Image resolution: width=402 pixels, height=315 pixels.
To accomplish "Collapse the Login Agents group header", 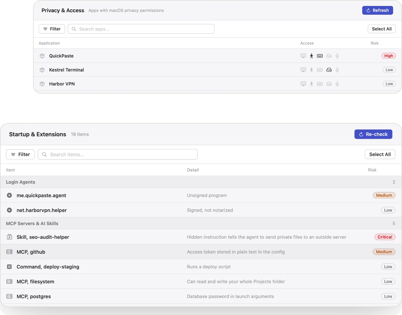I will click(201, 182).
